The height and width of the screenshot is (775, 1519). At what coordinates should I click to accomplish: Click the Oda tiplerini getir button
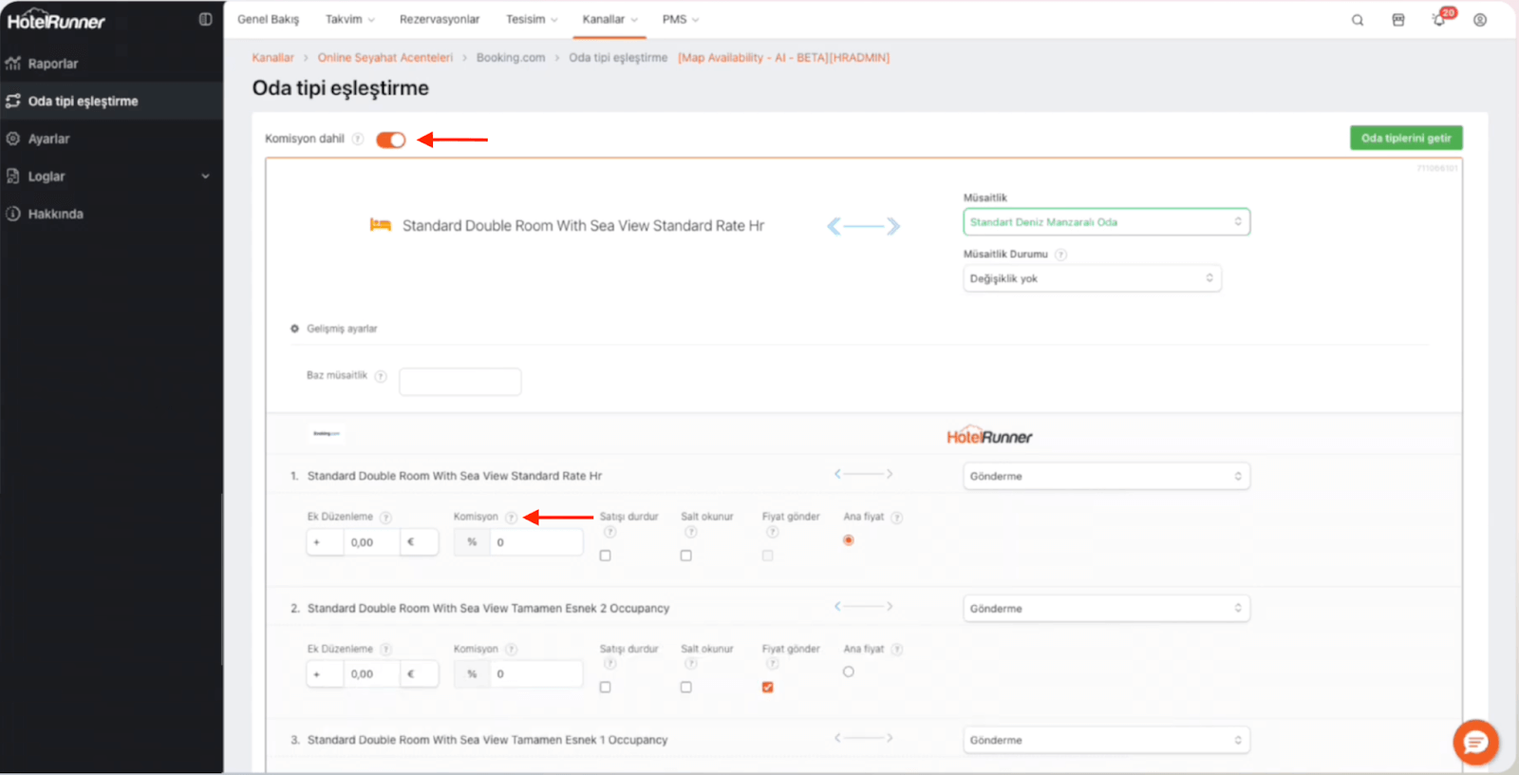(x=1406, y=139)
